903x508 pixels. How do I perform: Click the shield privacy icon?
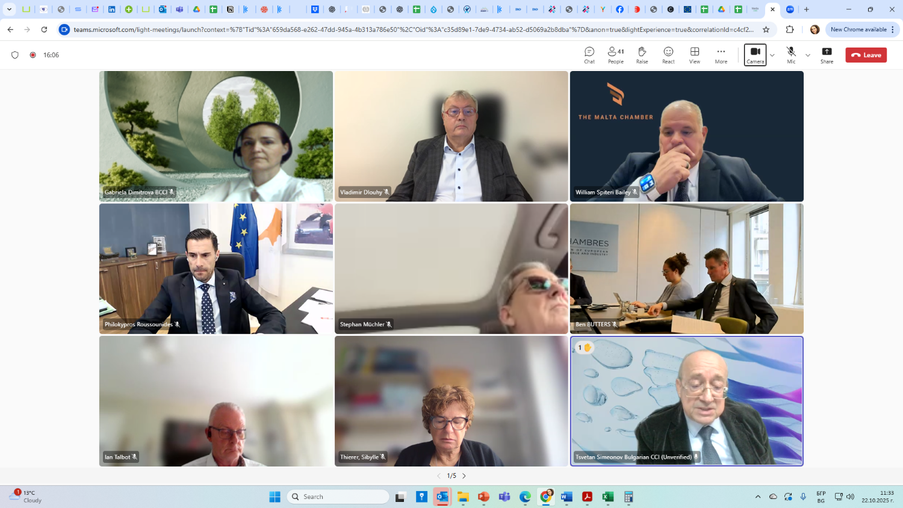pyautogui.click(x=15, y=55)
